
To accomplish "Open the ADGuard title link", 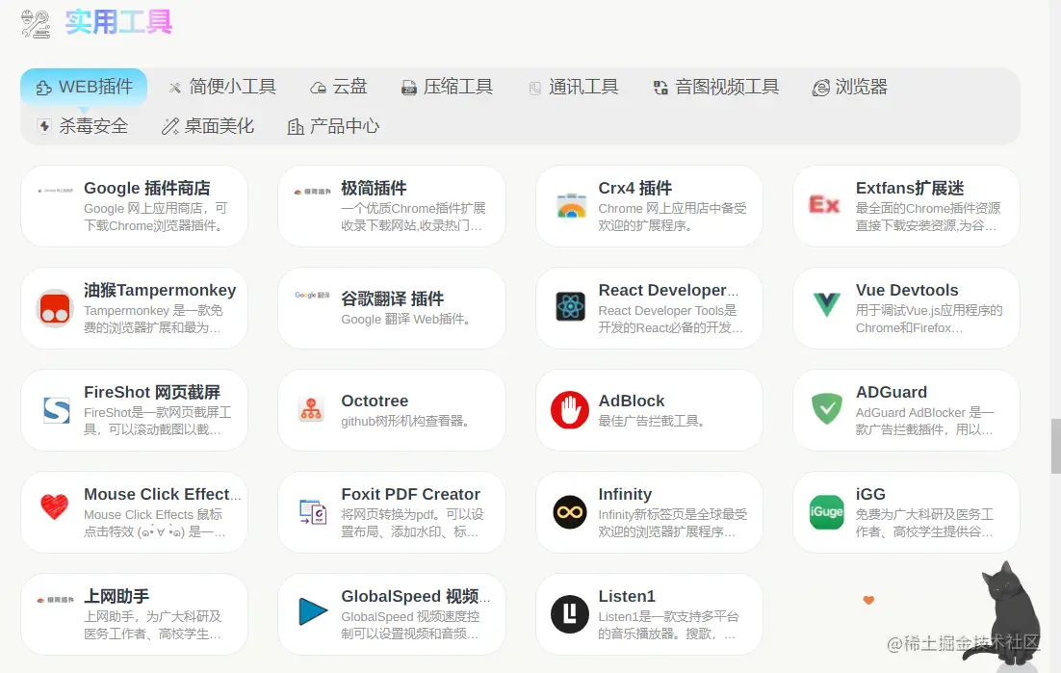I will click(892, 392).
